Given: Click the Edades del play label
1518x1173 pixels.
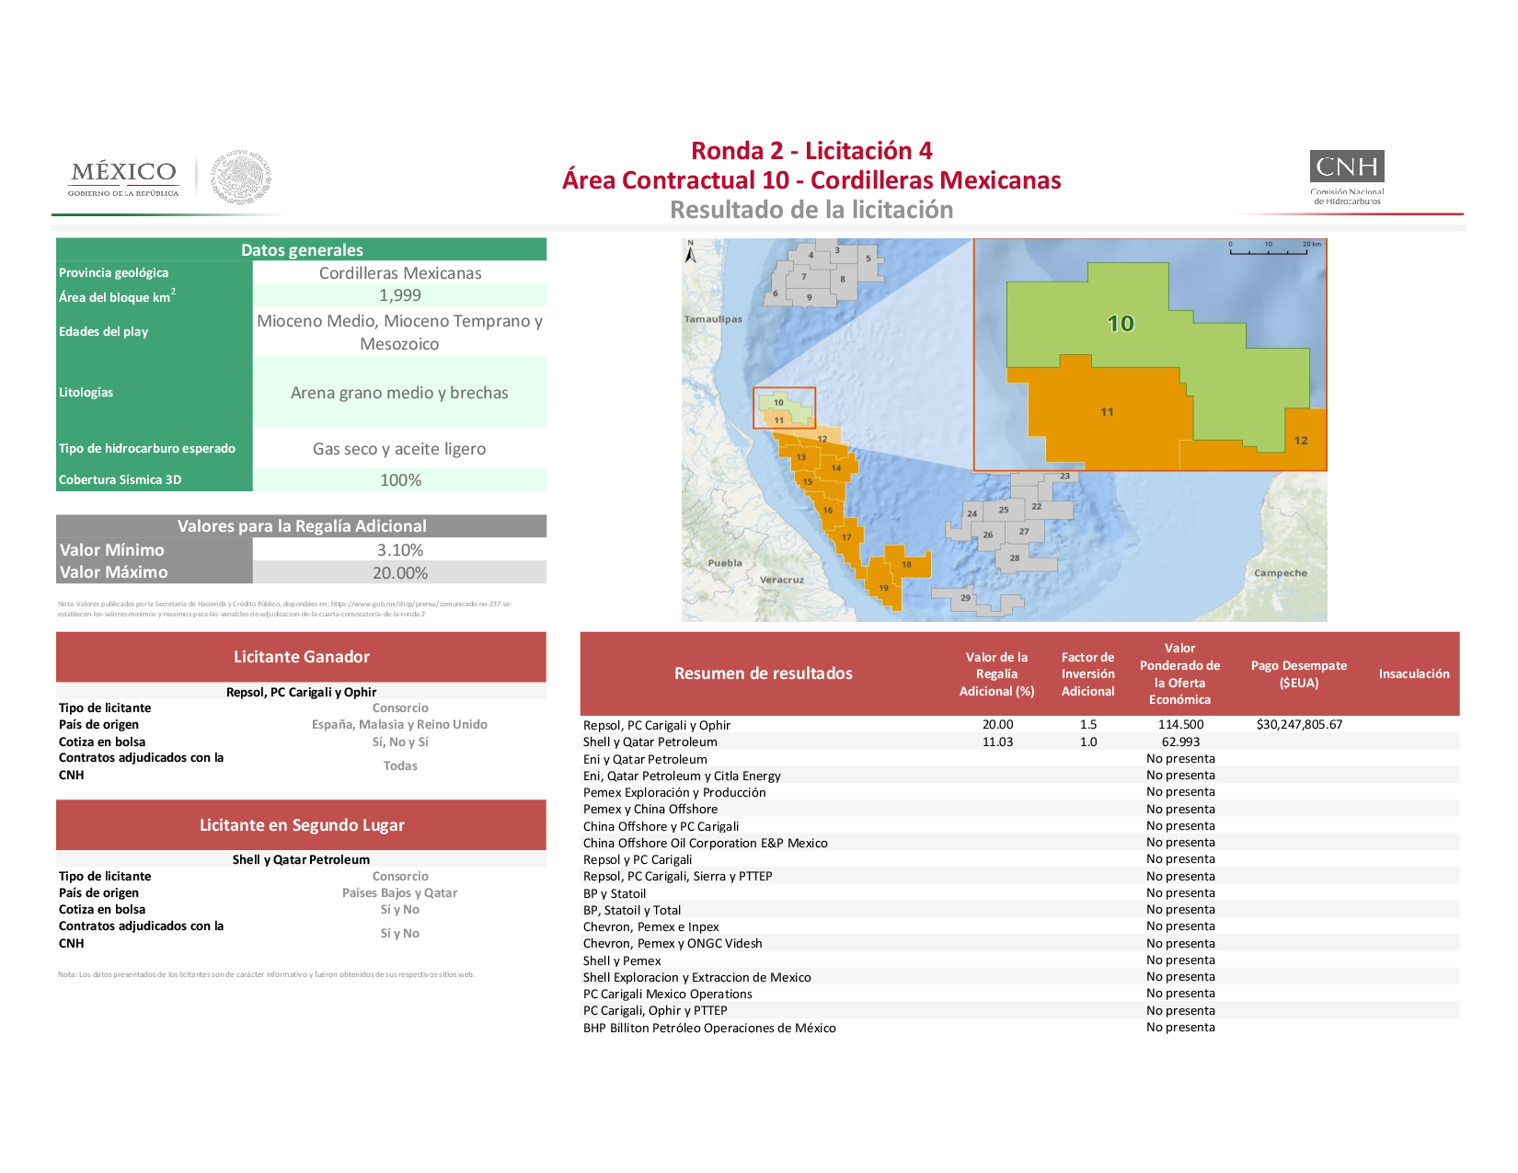Looking at the screenshot, I should (x=103, y=331).
